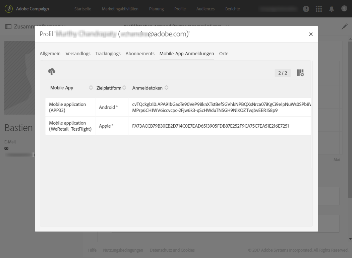Viewport: 352px width, 258px height.
Task: Sort by Zielplattform column
Action: [x=124, y=88]
